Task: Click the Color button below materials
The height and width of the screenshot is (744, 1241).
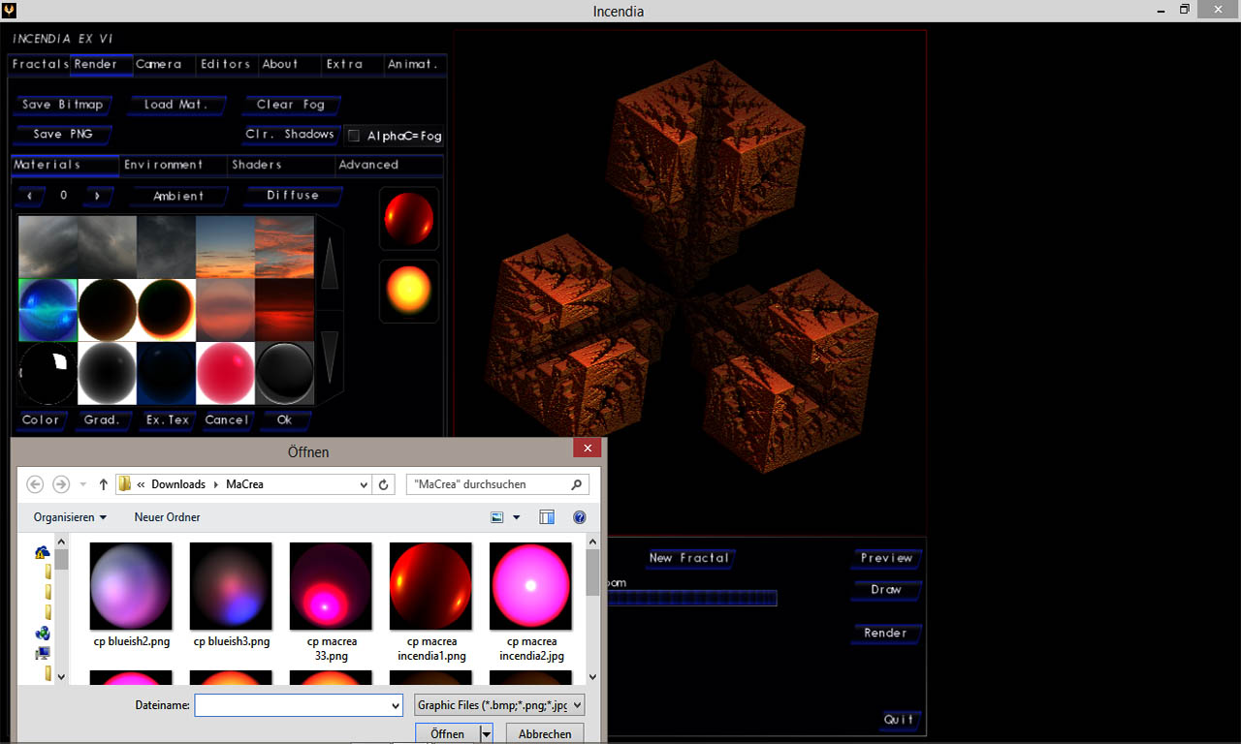Action: pos(42,420)
